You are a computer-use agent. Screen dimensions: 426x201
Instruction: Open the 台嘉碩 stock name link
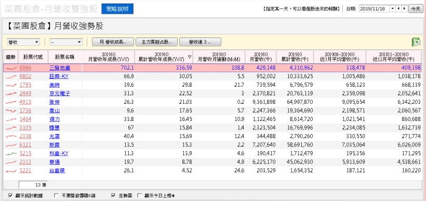click(x=57, y=171)
